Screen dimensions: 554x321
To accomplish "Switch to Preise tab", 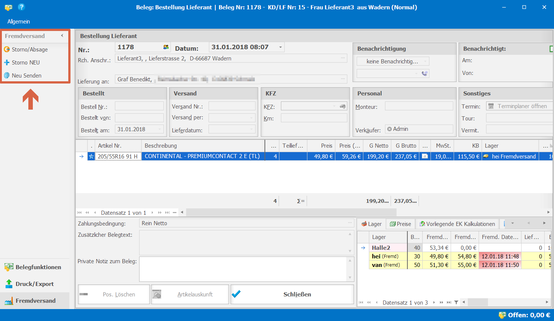I will coord(400,224).
